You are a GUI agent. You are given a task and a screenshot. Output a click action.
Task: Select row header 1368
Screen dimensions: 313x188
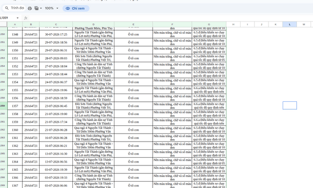coord(3,177)
